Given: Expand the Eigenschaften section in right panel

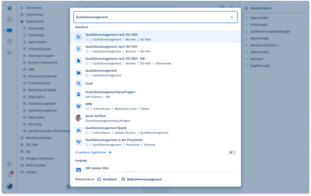Looking at the screenshot, I should [259, 18].
